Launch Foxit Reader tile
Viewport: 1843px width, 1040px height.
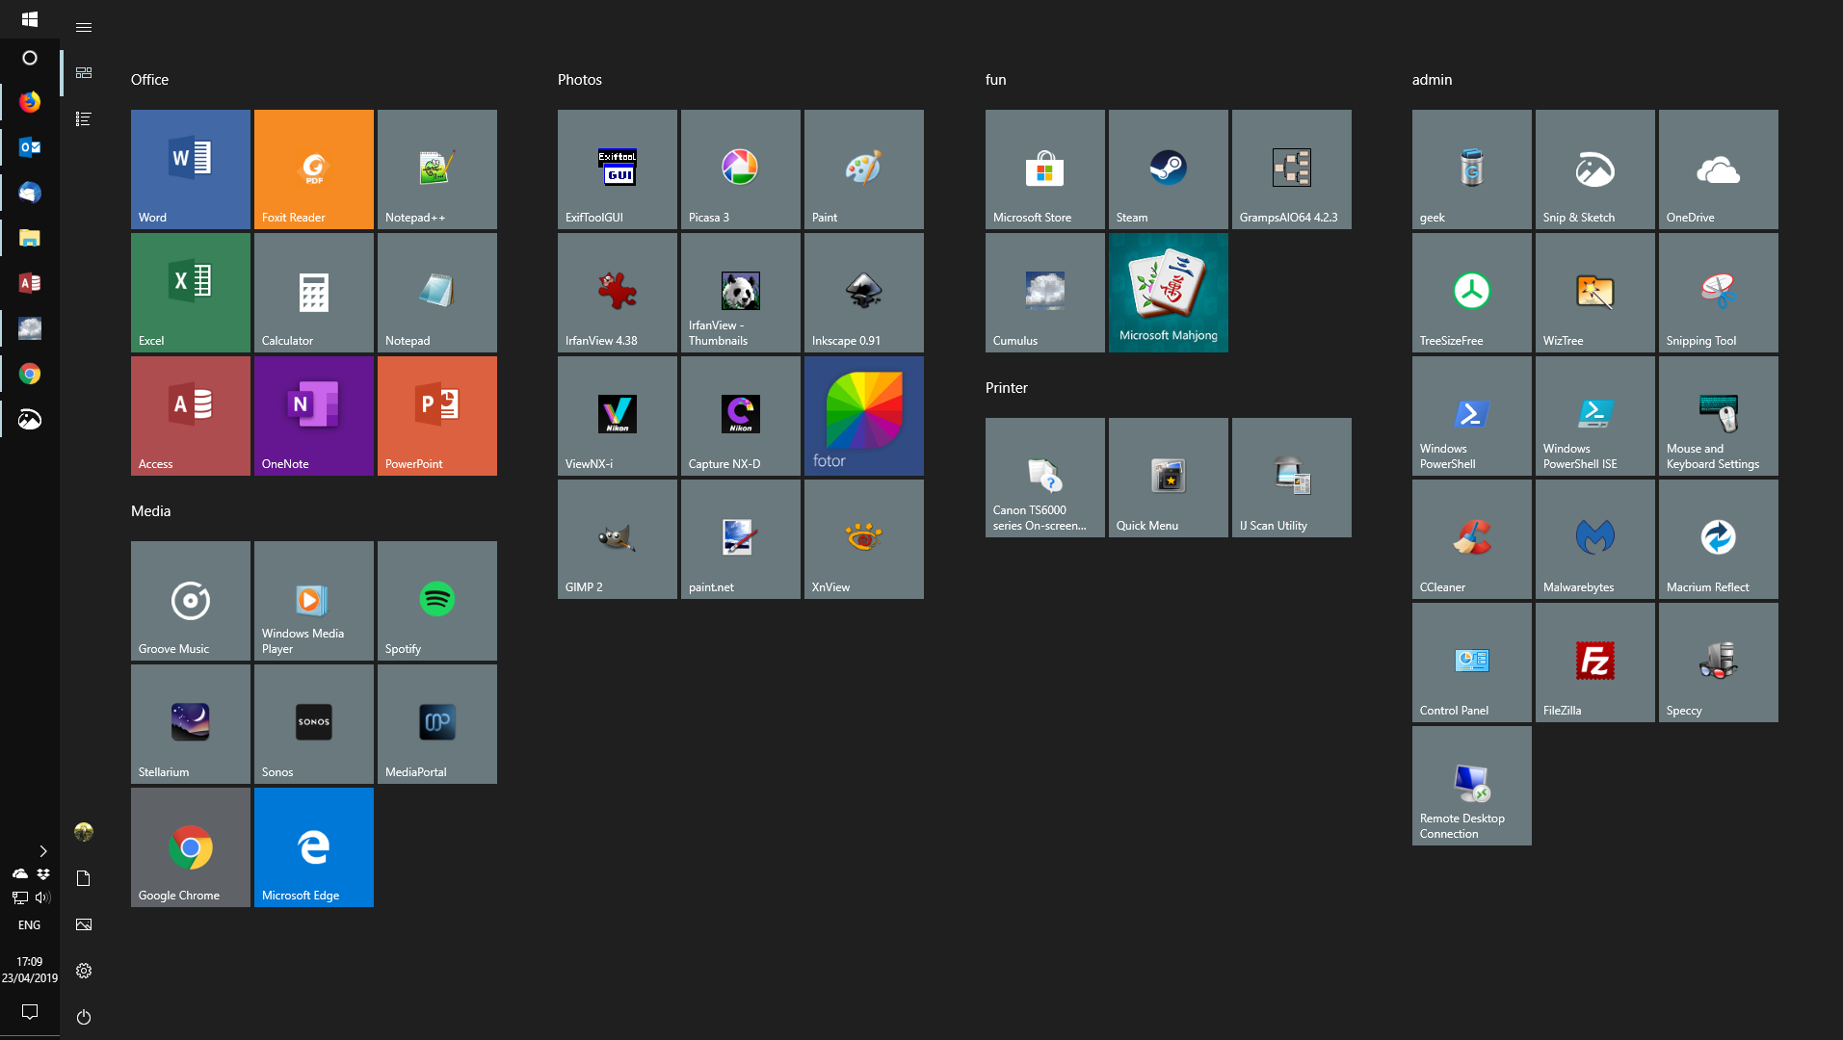[x=314, y=169]
